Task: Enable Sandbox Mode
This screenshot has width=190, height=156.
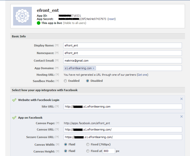Action: [x=65, y=81]
